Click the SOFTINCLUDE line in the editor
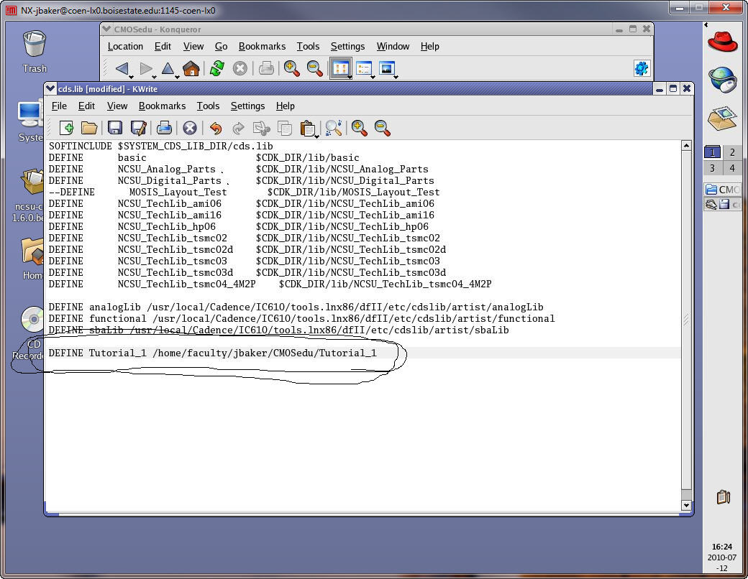Viewport: 748px width, 579px height. coord(161,146)
